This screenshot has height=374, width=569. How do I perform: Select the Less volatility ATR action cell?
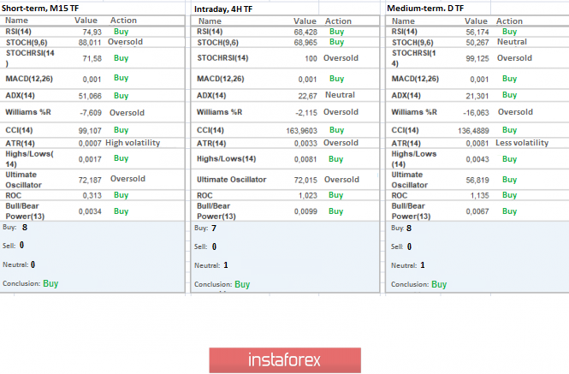pos(522,143)
